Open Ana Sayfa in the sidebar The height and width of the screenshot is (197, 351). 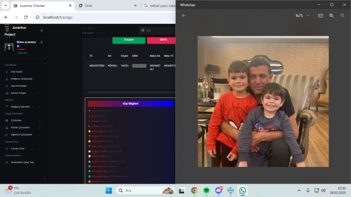coord(16,72)
